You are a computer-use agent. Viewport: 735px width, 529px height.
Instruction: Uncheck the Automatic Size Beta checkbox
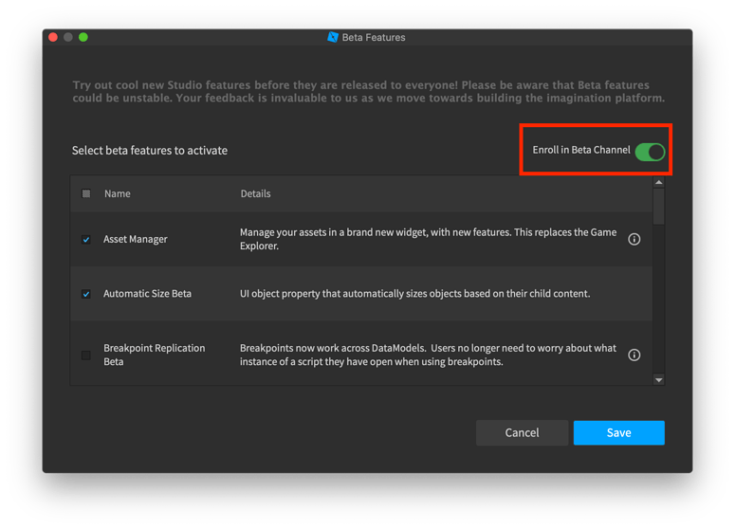(x=86, y=294)
